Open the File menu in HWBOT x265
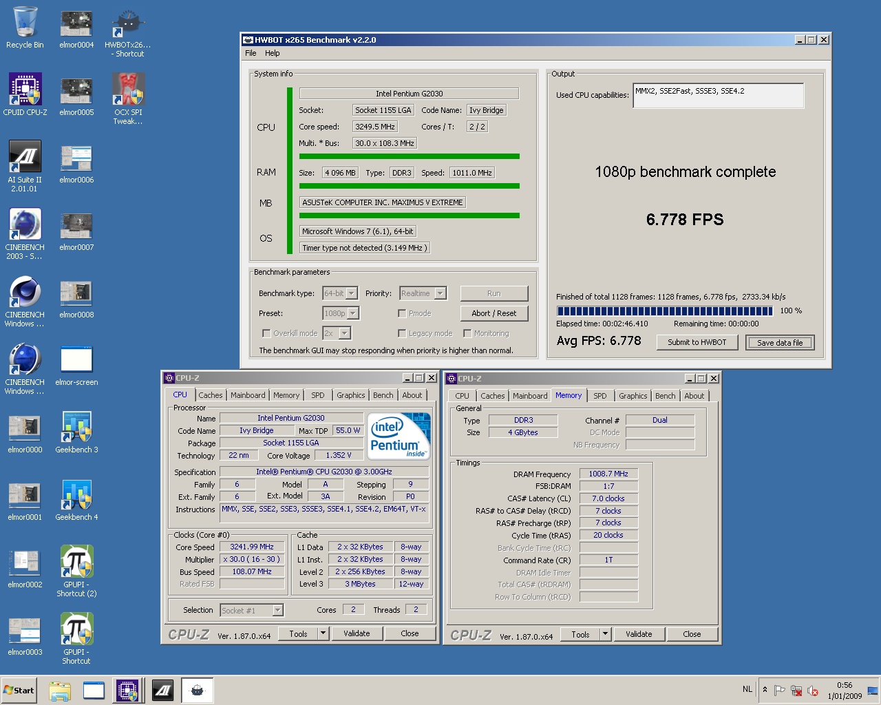 point(251,53)
